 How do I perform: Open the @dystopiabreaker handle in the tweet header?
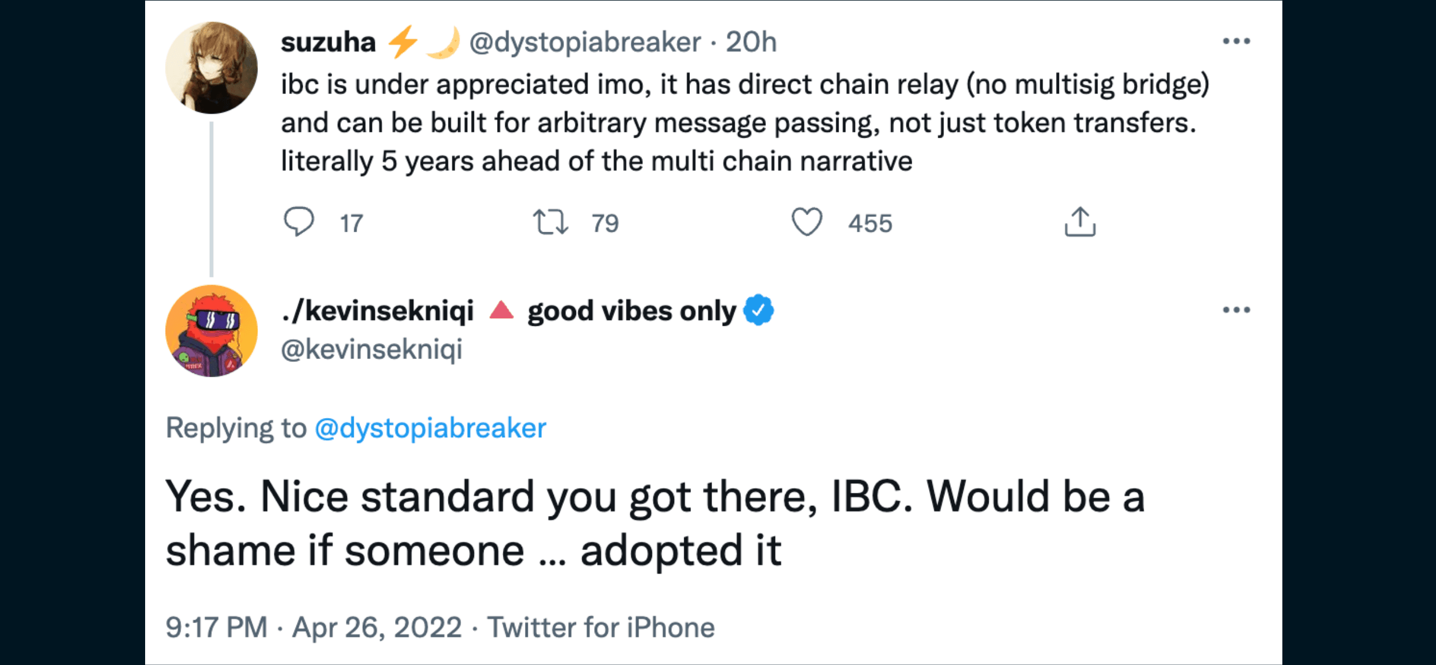[x=585, y=42]
